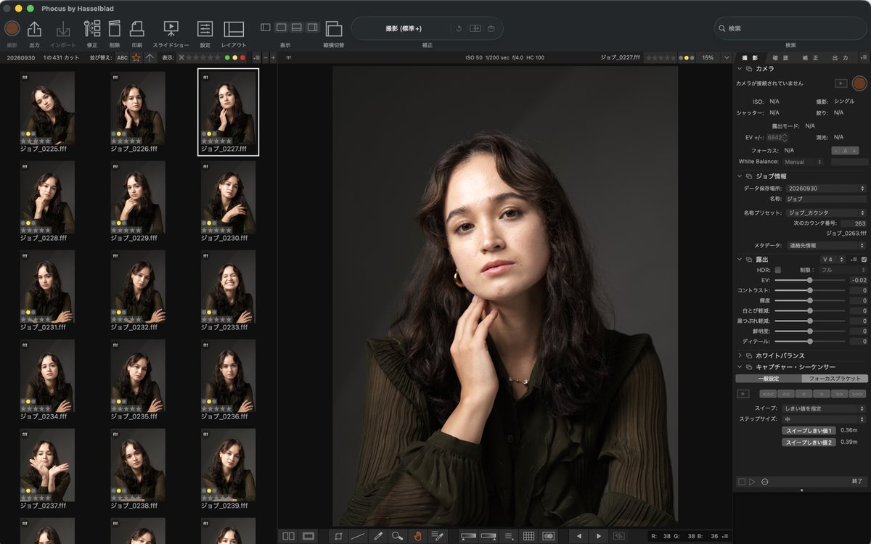Click the print (印刷) toolbar icon

click(136, 28)
